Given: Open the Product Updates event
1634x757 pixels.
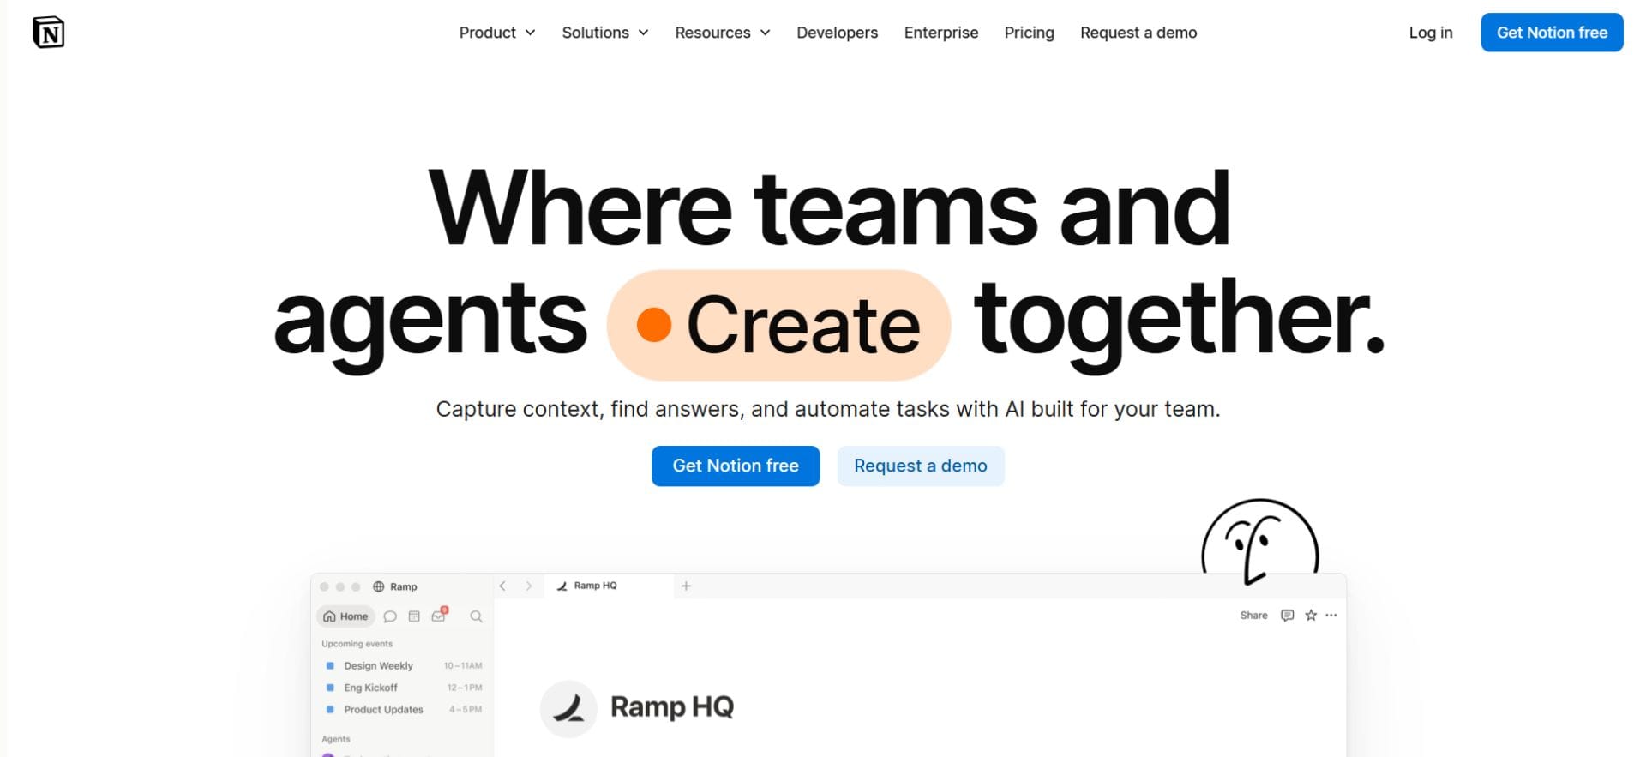Looking at the screenshot, I should pos(383,710).
